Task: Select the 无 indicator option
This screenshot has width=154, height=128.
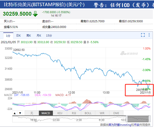Action: coord(32,113)
